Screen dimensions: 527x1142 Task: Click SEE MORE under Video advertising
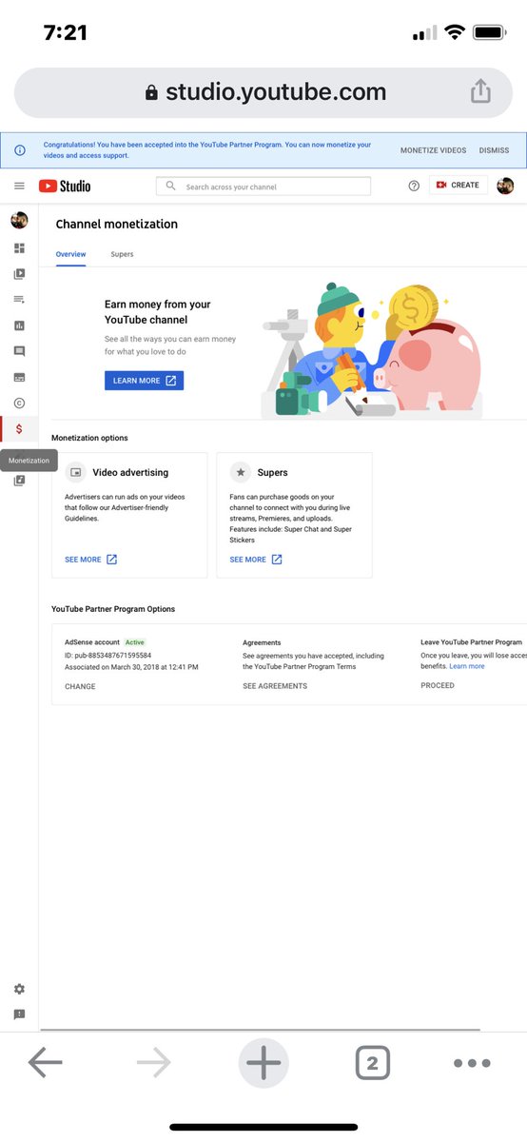click(90, 560)
